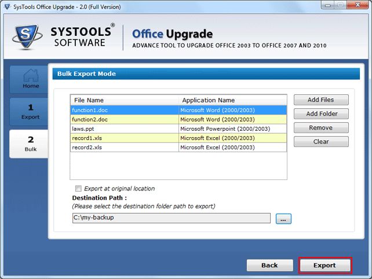This screenshot has width=372, height=279.
Task: Clear the file list
Action: tap(321, 141)
